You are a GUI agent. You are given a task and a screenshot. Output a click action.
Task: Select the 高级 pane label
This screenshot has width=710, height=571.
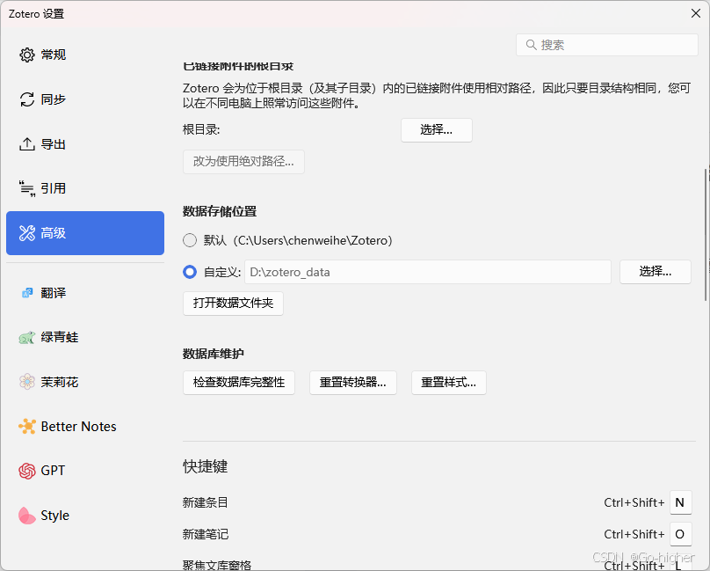(x=54, y=233)
